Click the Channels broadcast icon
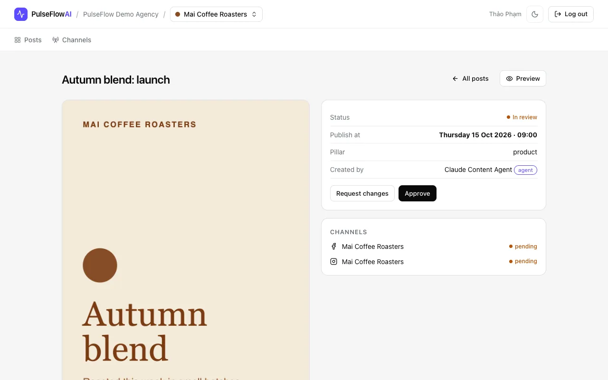This screenshot has width=608, height=380. point(56,40)
